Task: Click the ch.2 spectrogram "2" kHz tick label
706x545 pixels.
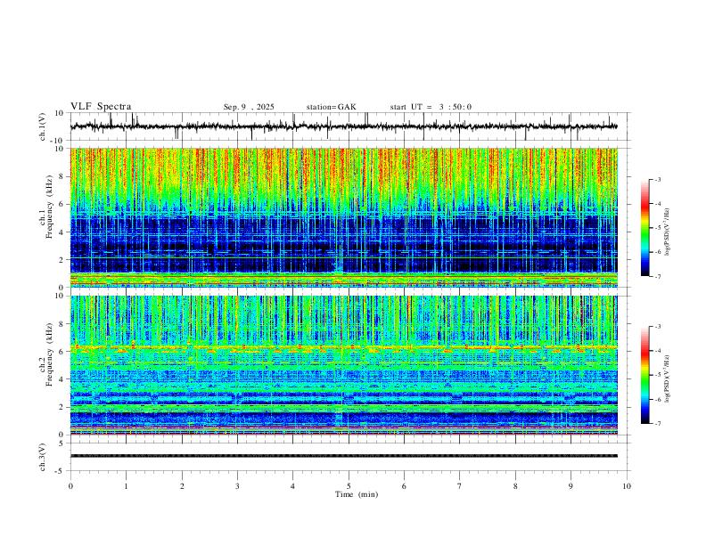Action: click(x=62, y=407)
